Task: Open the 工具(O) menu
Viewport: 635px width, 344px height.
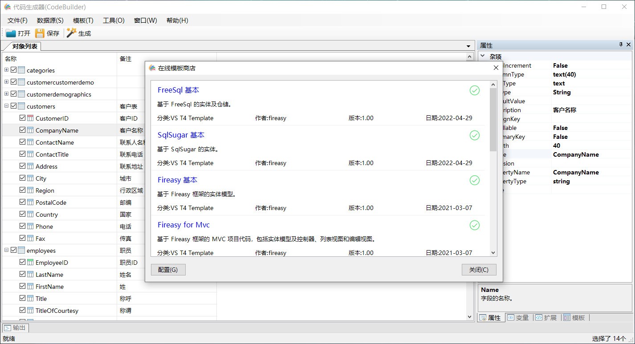Action: 113,20
